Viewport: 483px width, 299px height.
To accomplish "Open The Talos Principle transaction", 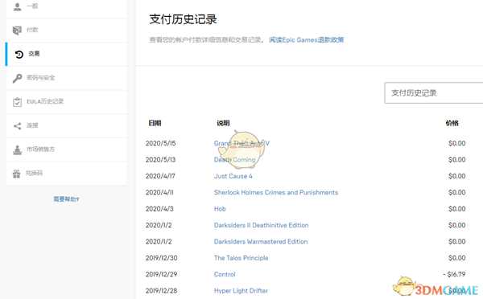I will tap(242, 258).
